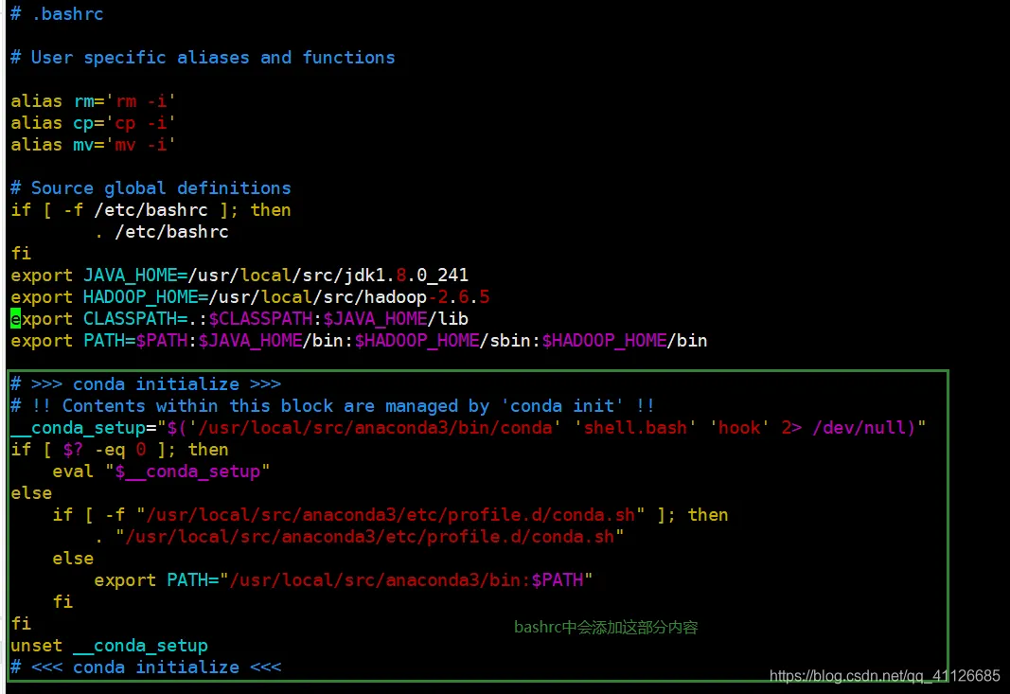Click the 'unset __conda_setup' line

pos(109,645)
